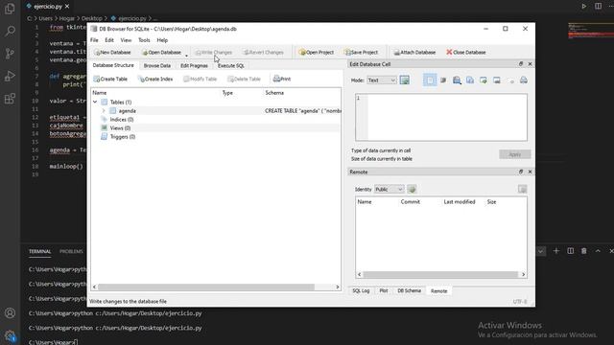Open Source Control in VS Code sidebar
The image size is (614, 345).
(10, 54)
